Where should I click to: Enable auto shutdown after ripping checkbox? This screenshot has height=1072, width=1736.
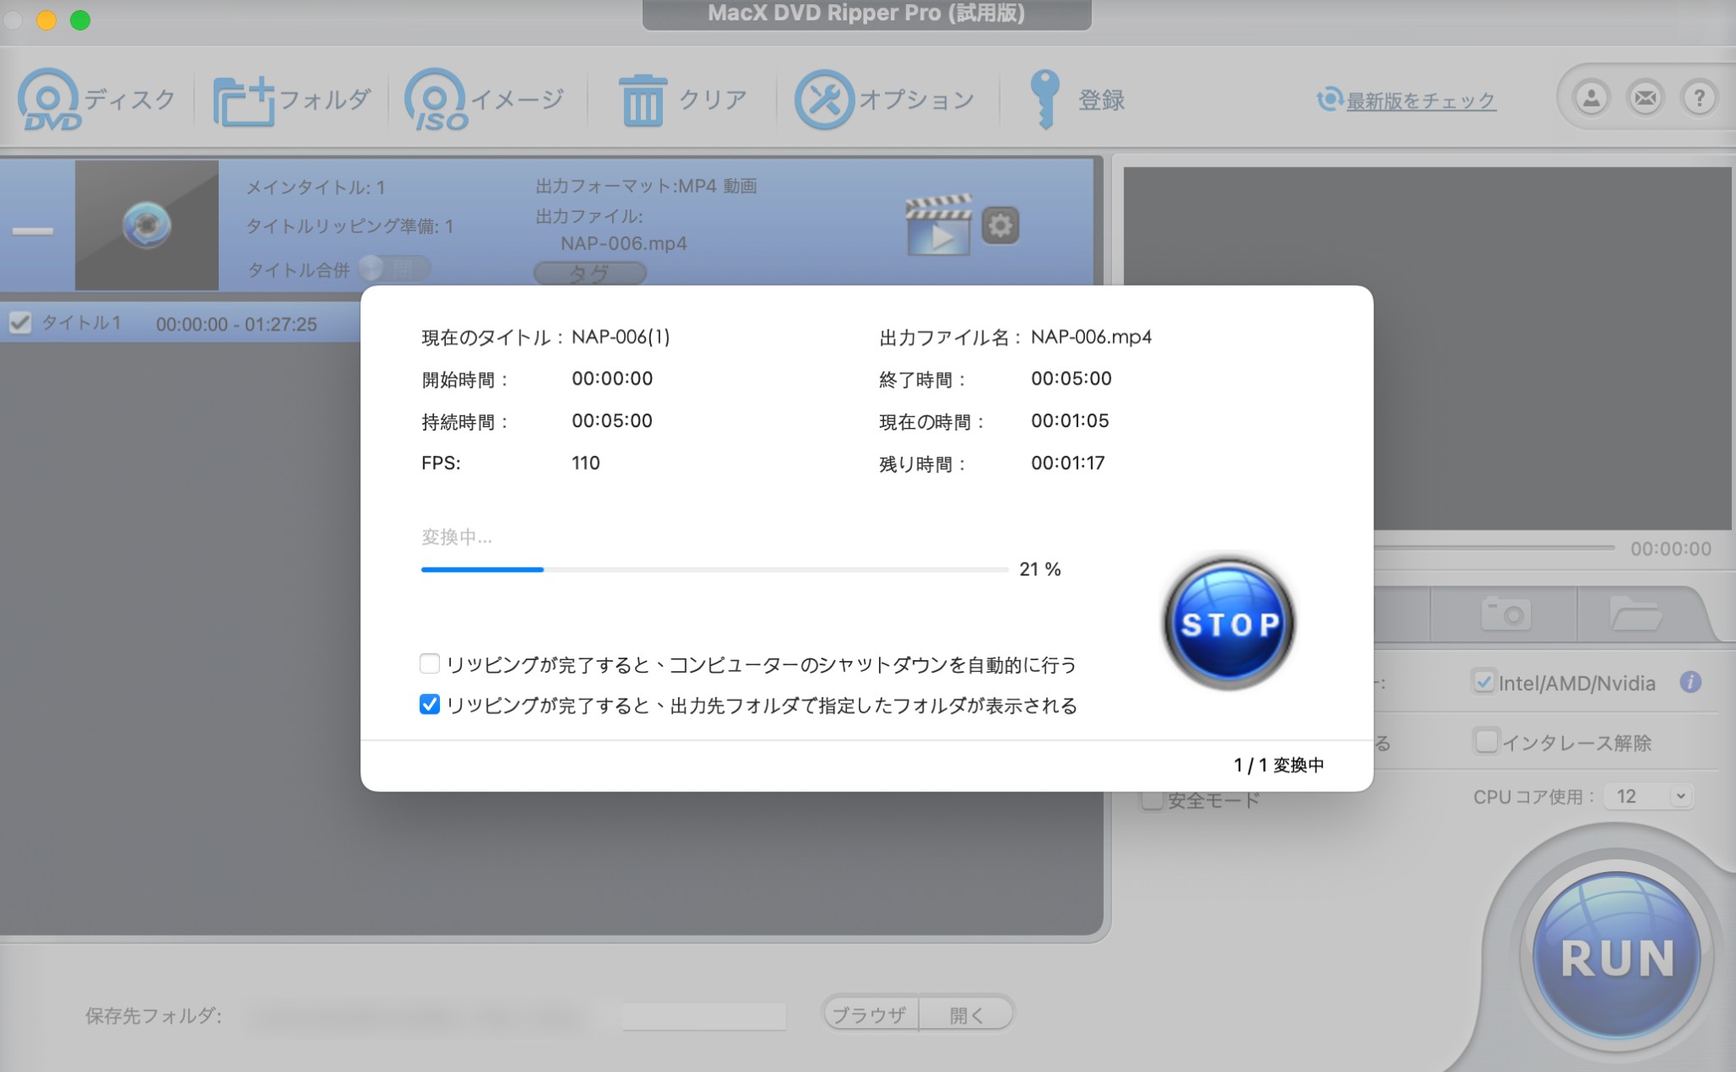430,664
